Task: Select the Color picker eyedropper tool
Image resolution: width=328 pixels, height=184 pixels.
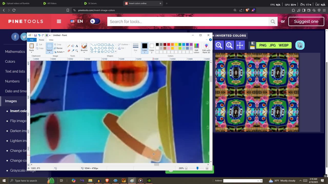Action: tap(73, 51)
